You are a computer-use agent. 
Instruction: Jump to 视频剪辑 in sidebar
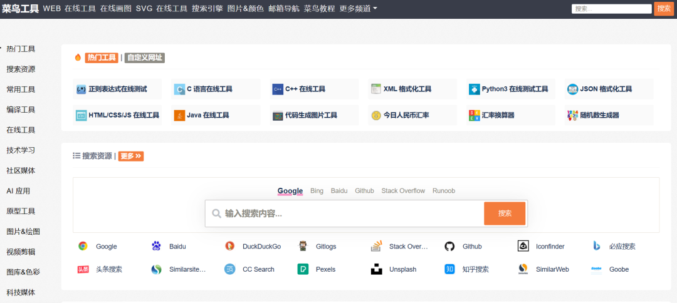[x=21, y=252]
